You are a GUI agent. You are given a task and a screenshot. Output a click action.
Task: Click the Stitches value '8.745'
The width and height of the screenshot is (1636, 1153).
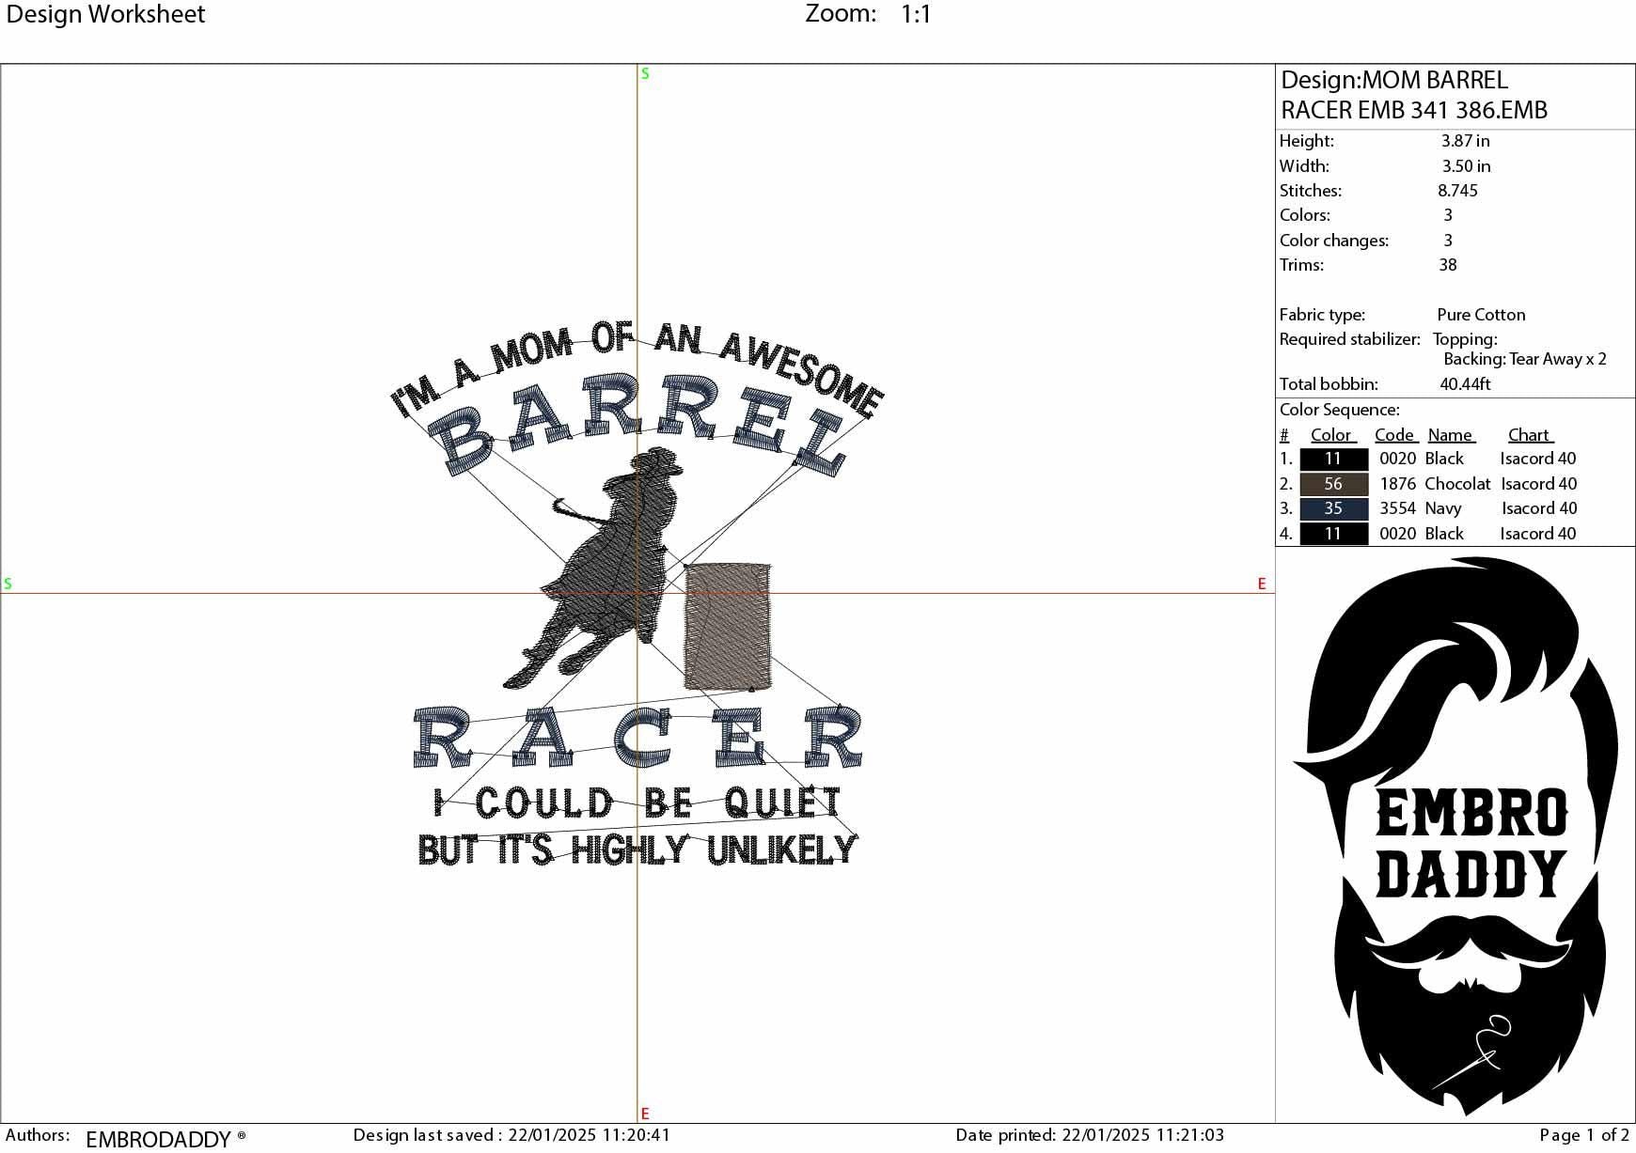point(1457,191)
